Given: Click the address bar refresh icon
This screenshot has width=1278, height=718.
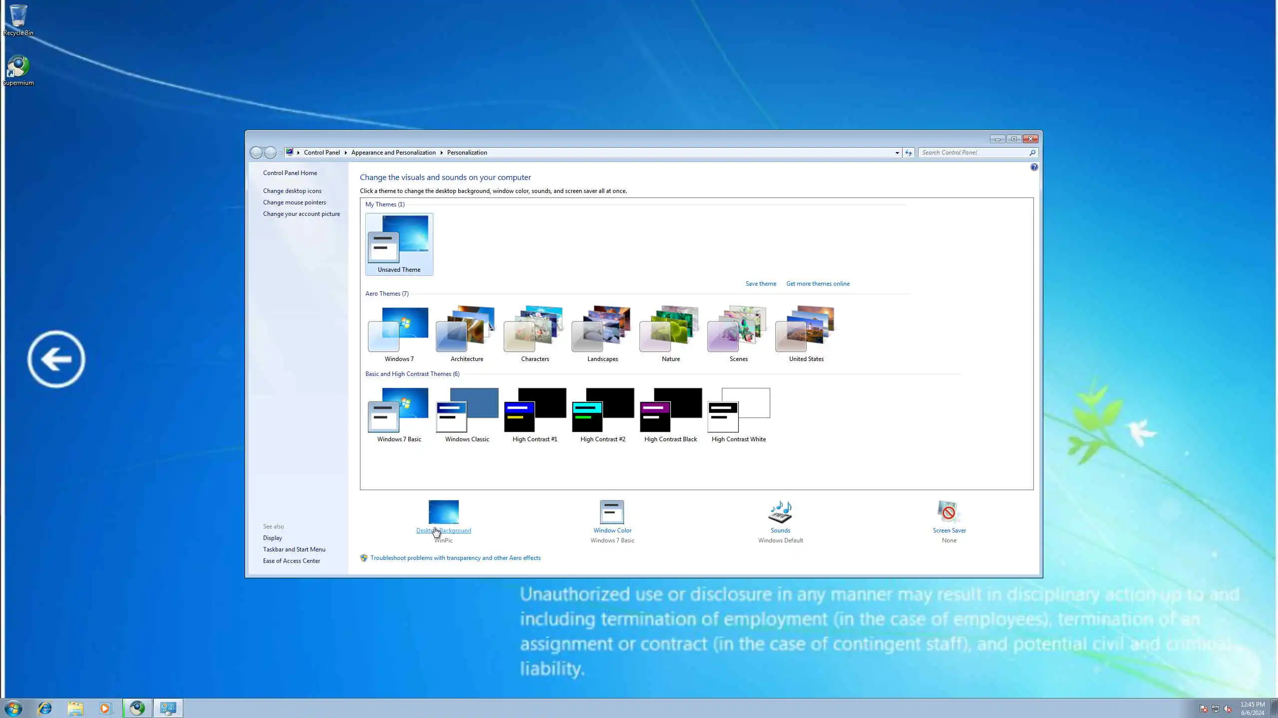Looking at the screenshot, I should tap(909, 153).
